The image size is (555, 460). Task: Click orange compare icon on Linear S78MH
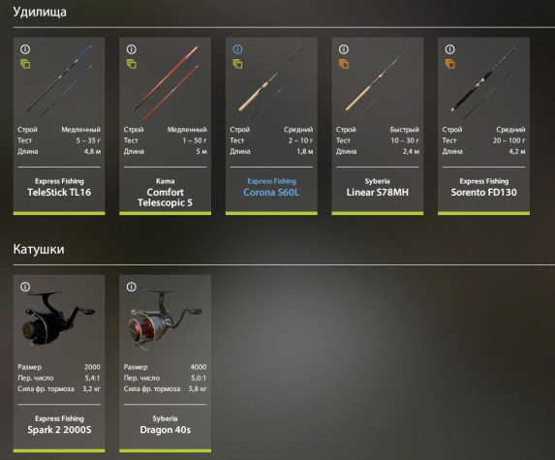[344, 64]
